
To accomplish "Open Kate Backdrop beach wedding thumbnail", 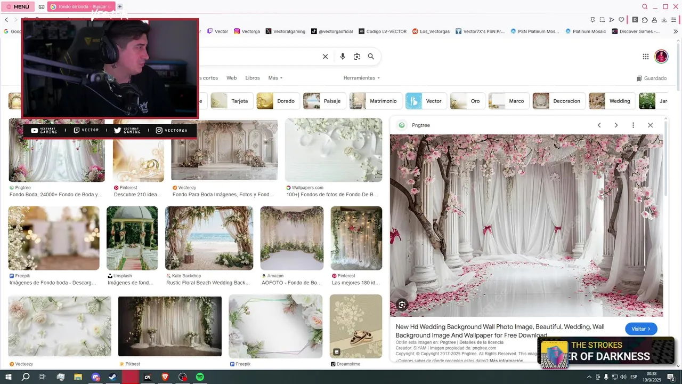I will (x=209, y=238).
